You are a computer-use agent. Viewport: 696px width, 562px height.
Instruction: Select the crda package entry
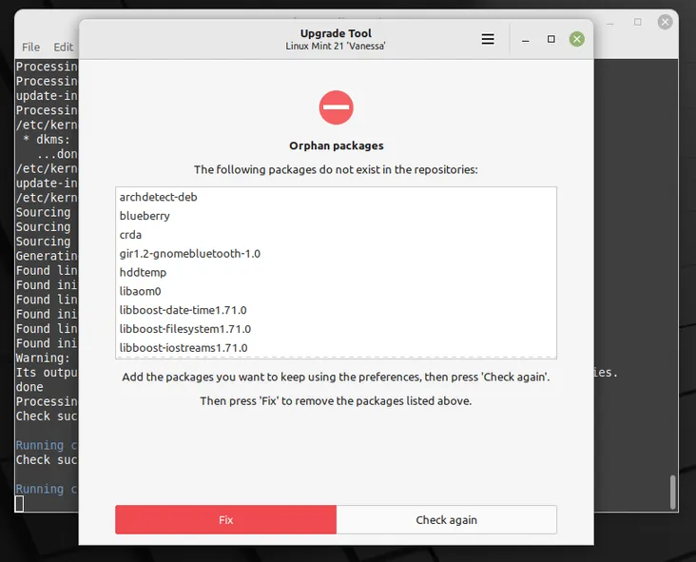tap(130, 235)
